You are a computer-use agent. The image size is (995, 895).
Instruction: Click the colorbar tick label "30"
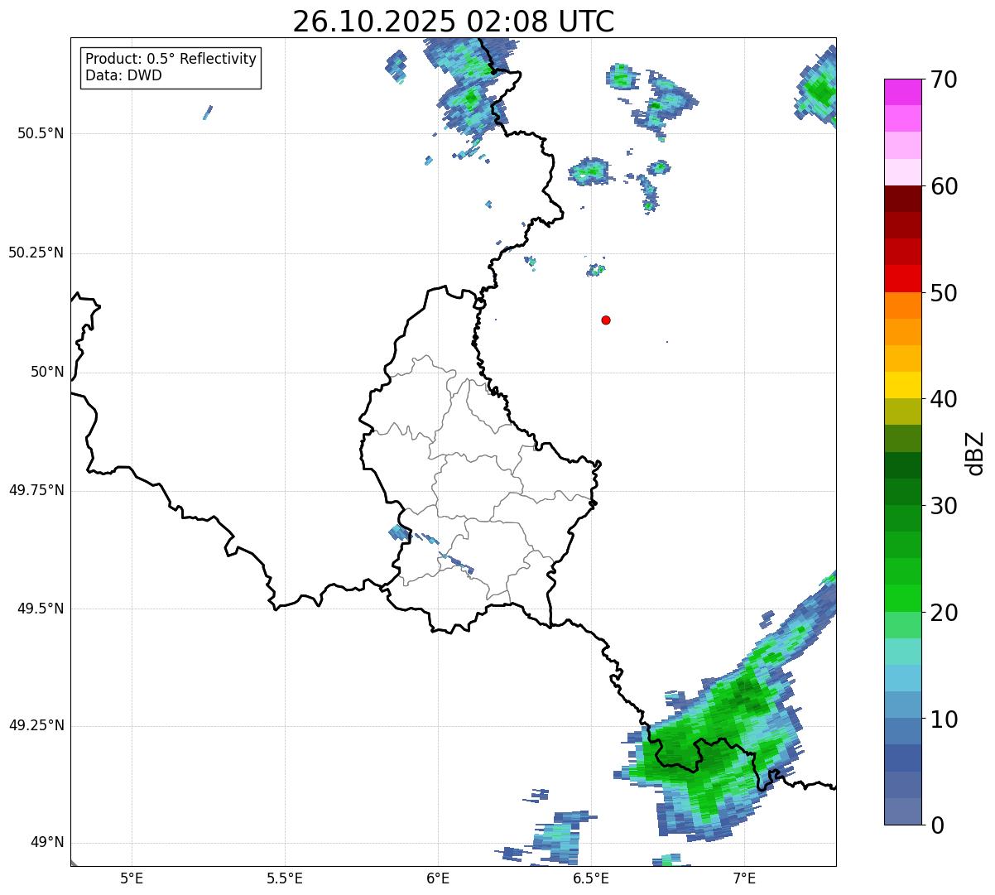point(944,506)
